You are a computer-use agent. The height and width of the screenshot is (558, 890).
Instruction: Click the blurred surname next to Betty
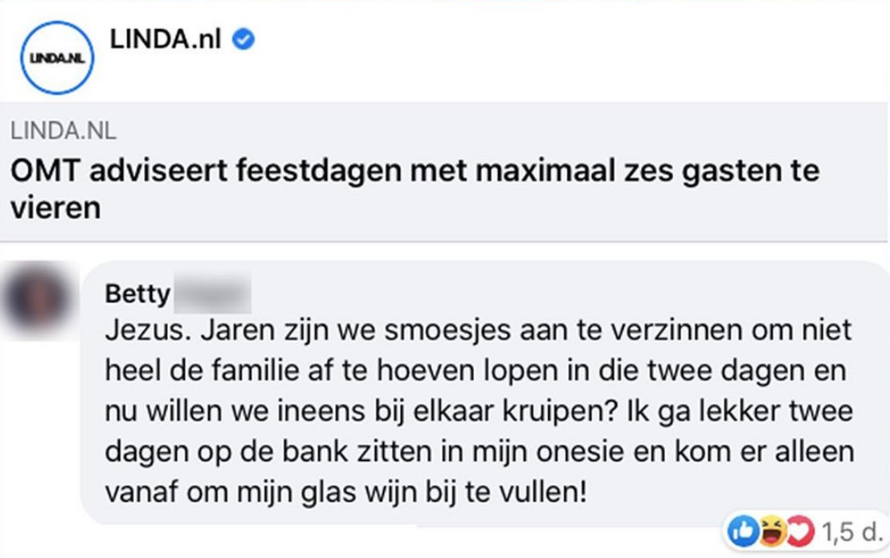click(x=212, y=293)
